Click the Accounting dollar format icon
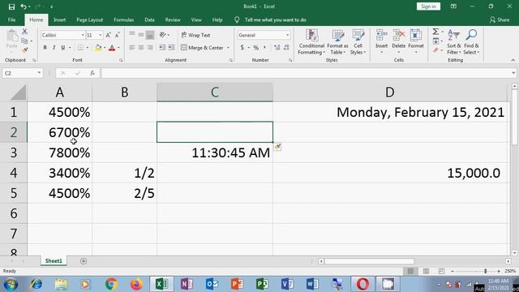This screenshot has width=519, height=292. (x=242, y=48)
